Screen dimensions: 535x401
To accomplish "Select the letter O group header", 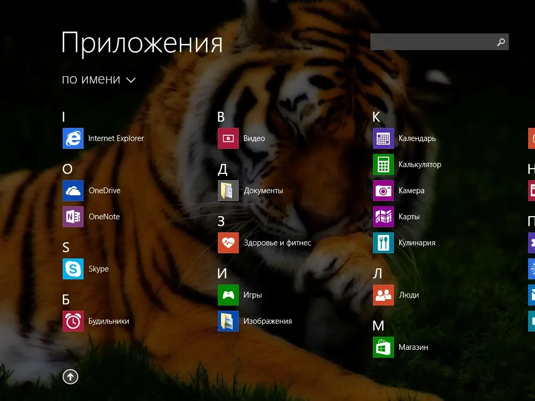I will click(x=67, y=169).
